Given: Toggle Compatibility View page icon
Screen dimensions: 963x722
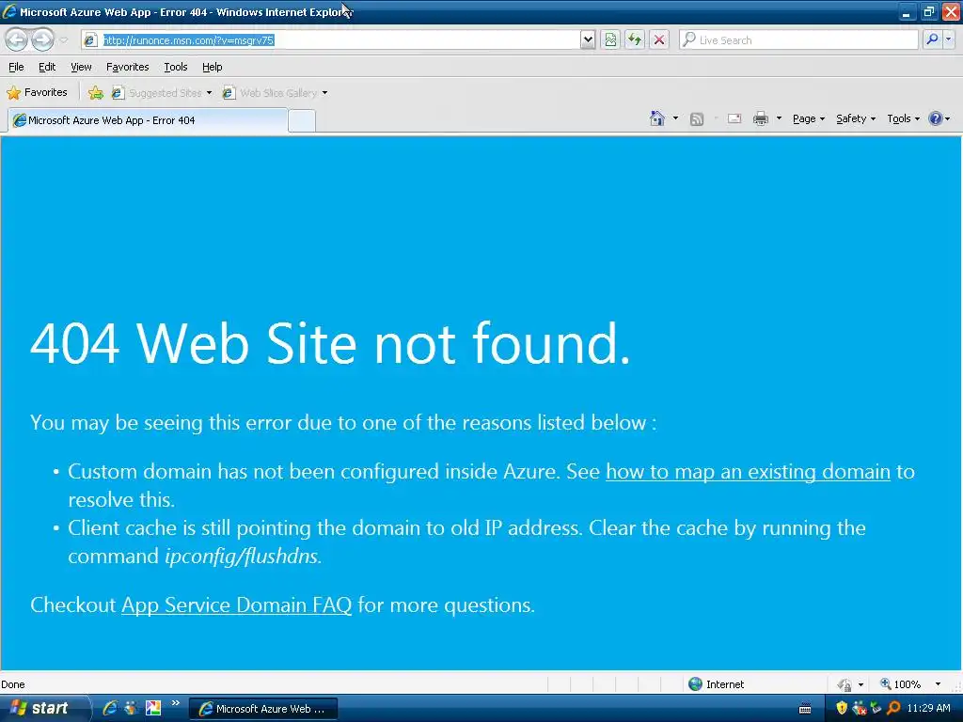Looking at the screenshot, I should click(610, 39).
